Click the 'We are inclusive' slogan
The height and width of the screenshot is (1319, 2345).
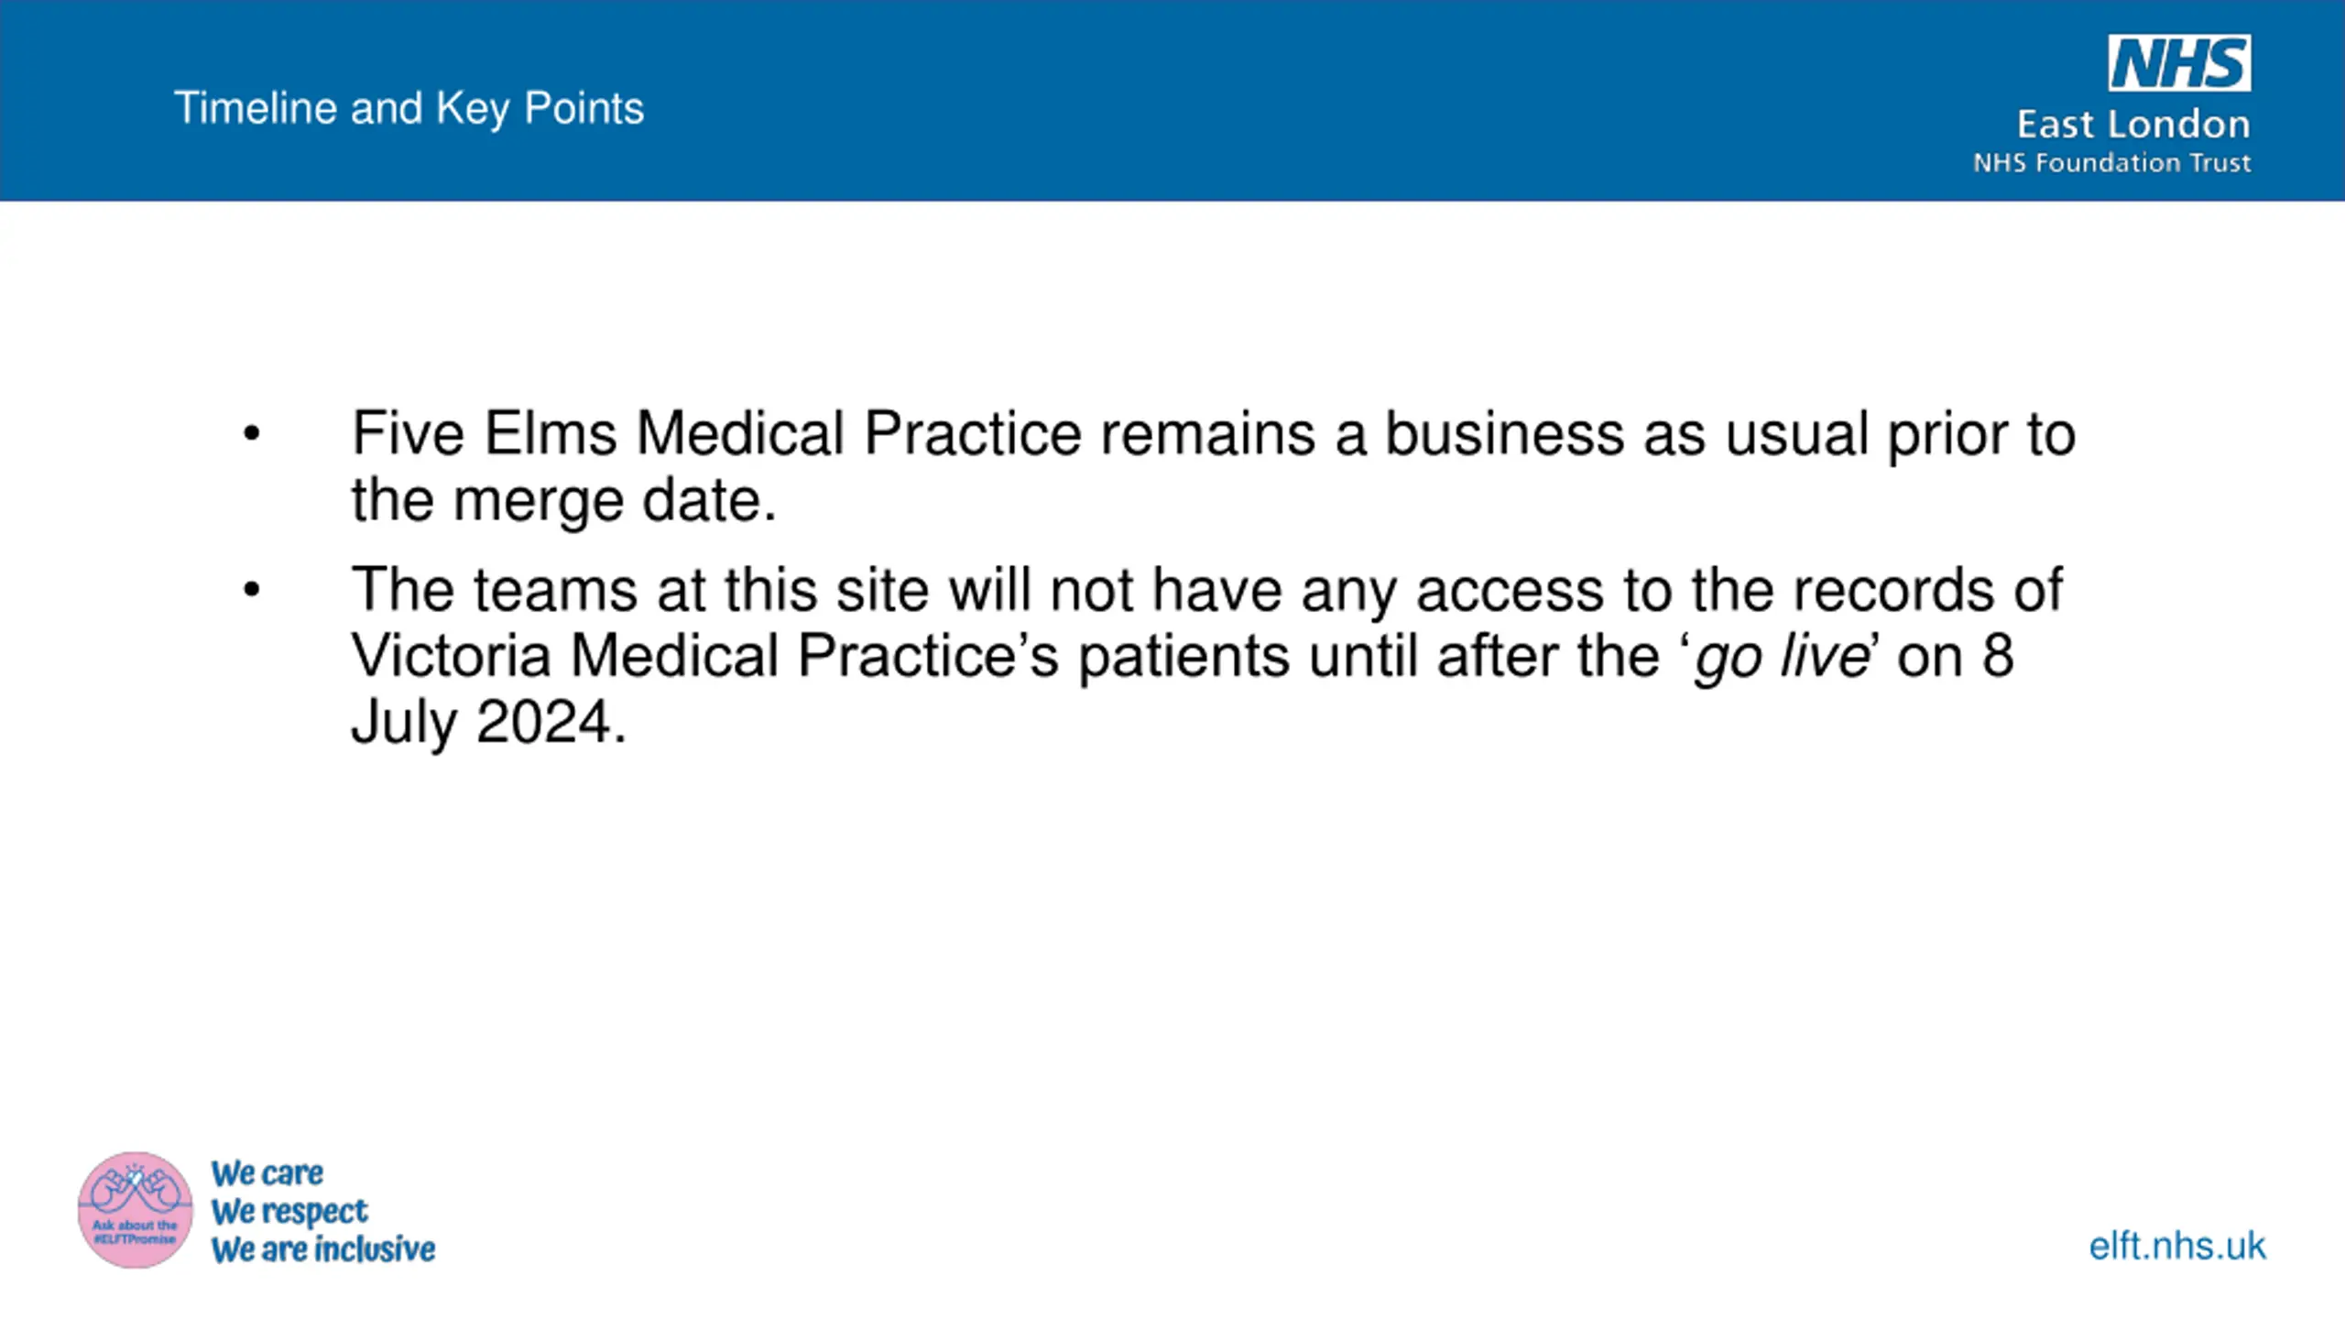coord(322,1249)
